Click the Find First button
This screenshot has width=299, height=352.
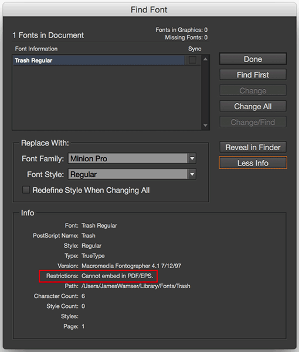253,75
